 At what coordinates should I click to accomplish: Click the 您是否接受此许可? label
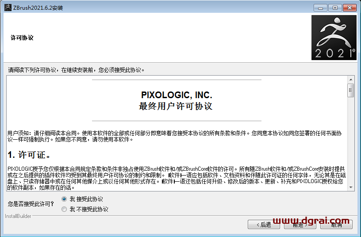point(31,204)
